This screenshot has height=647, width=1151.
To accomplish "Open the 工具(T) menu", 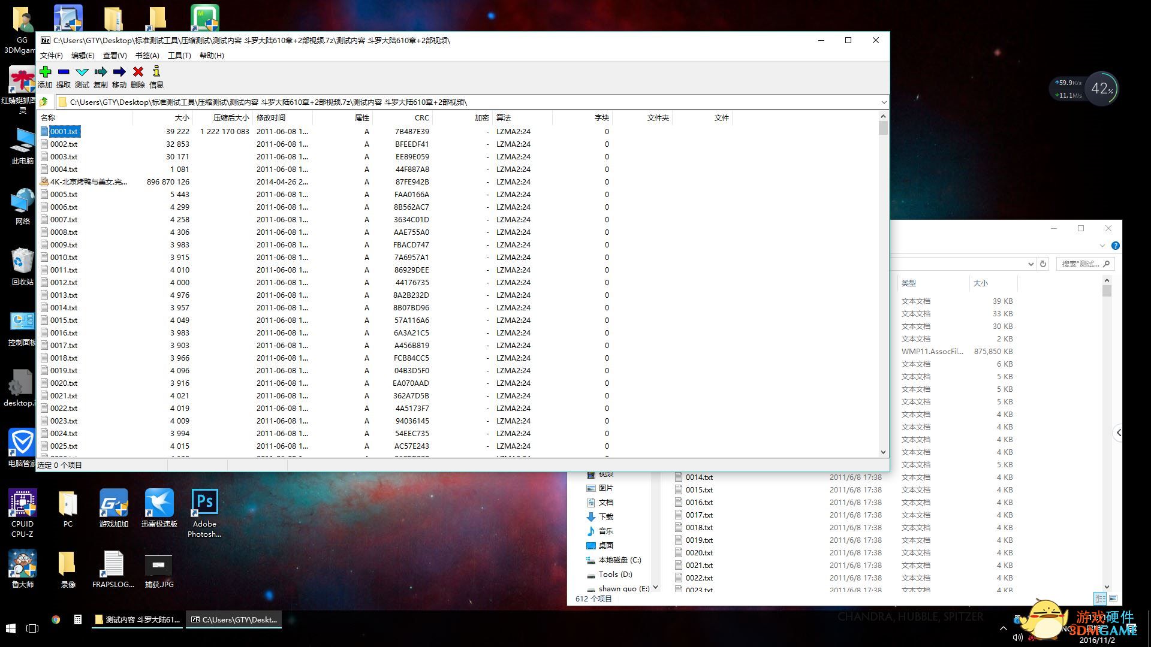I will [179, 55].
